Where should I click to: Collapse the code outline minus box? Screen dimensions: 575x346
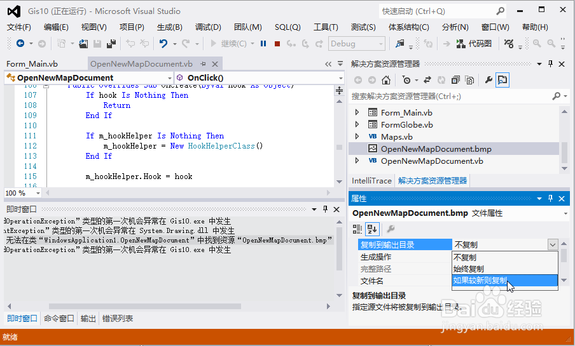click(x=46, y=86)
